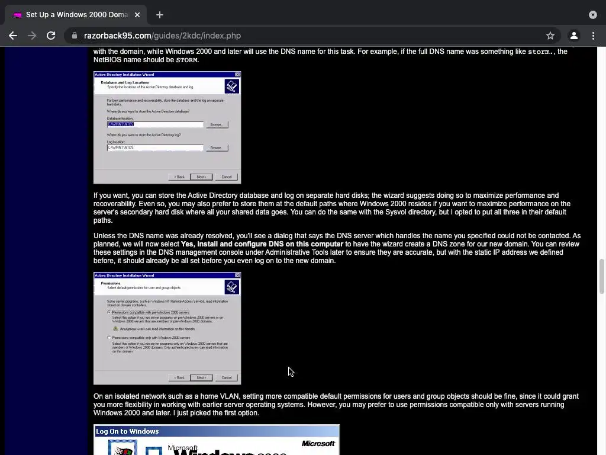Open the Chrome three-dot menu
The height and width of the screenshot is (455, 606).
click(593, 36)
